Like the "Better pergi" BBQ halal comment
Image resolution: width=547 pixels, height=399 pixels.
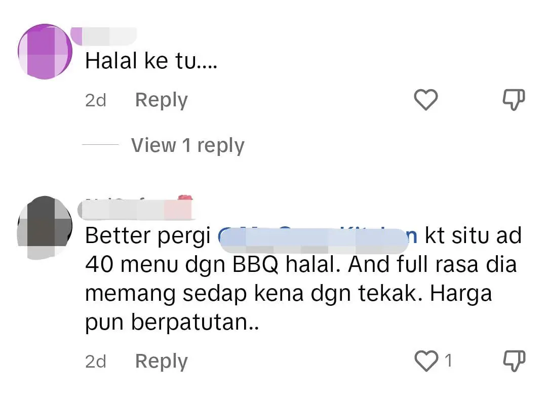425,361
